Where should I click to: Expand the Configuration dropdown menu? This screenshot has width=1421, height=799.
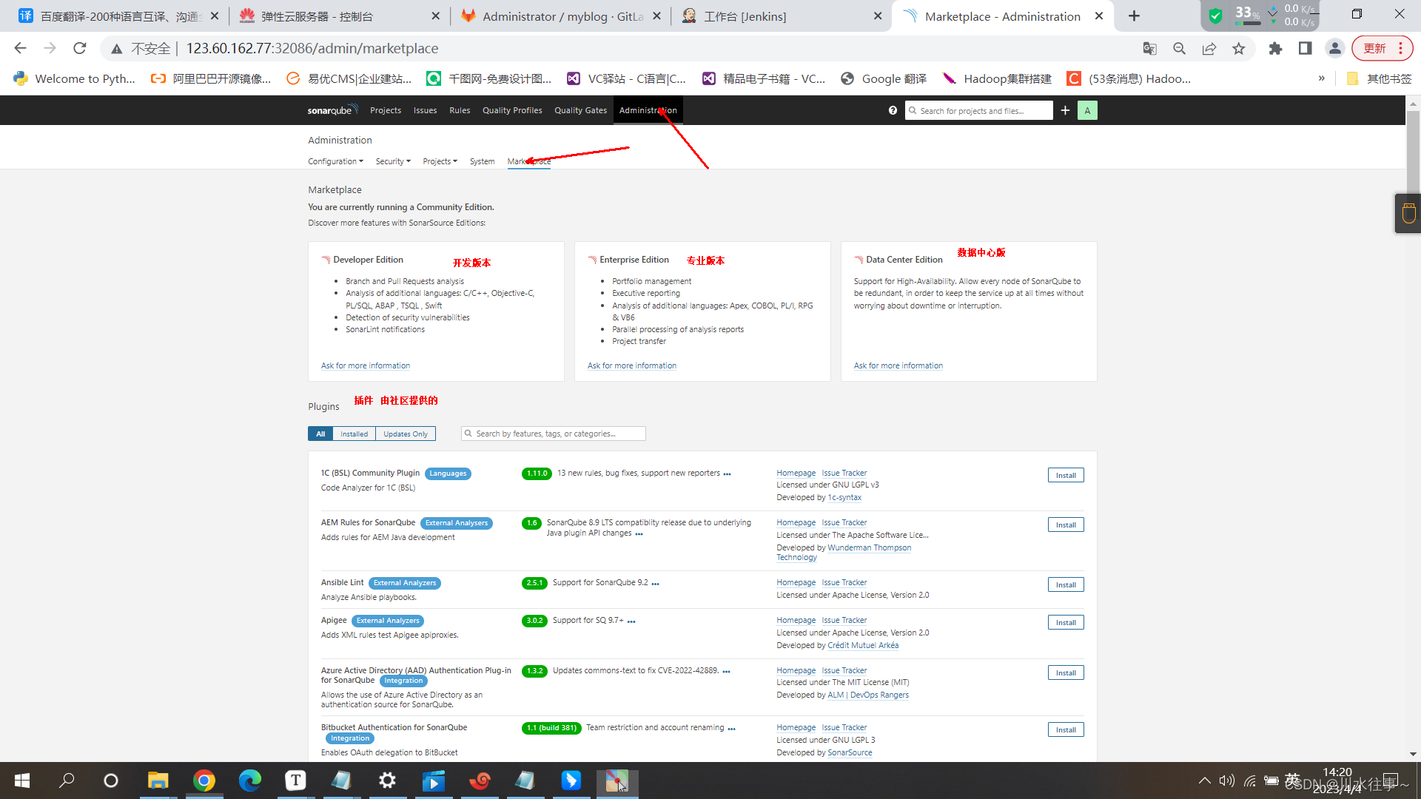(335, 161)
